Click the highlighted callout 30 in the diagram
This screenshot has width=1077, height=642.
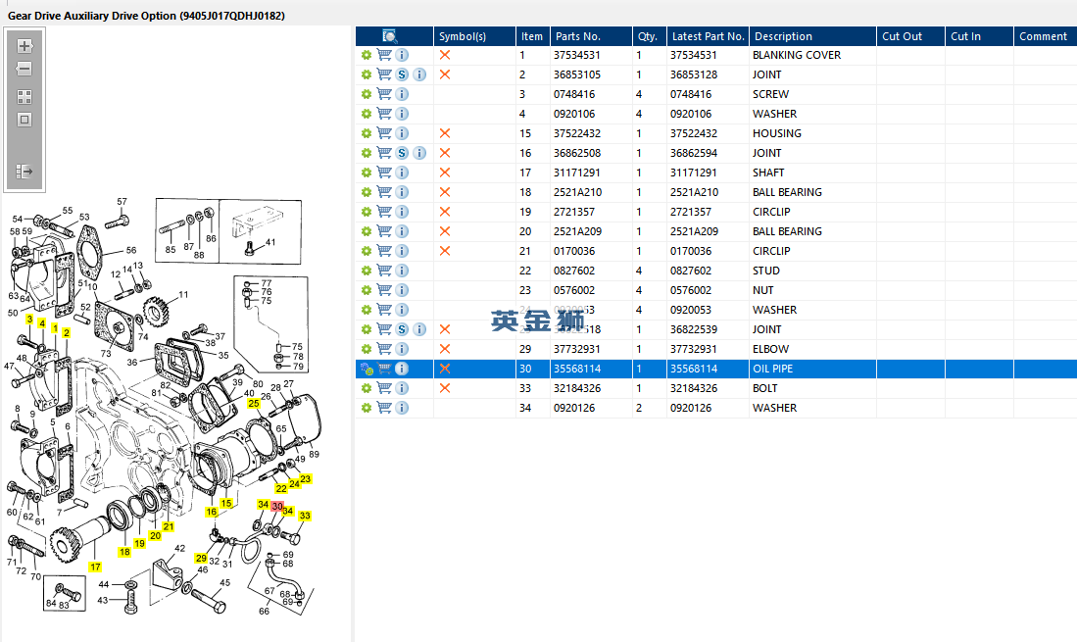(277, 506)
